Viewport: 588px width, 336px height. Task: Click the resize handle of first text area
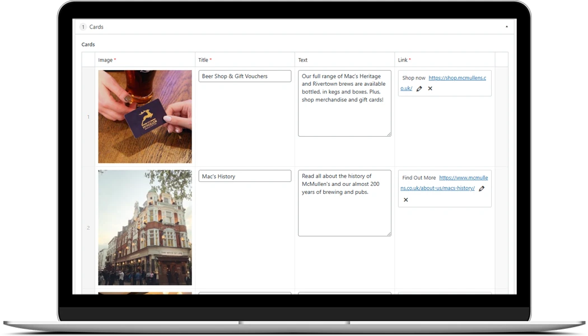(389, 134)
